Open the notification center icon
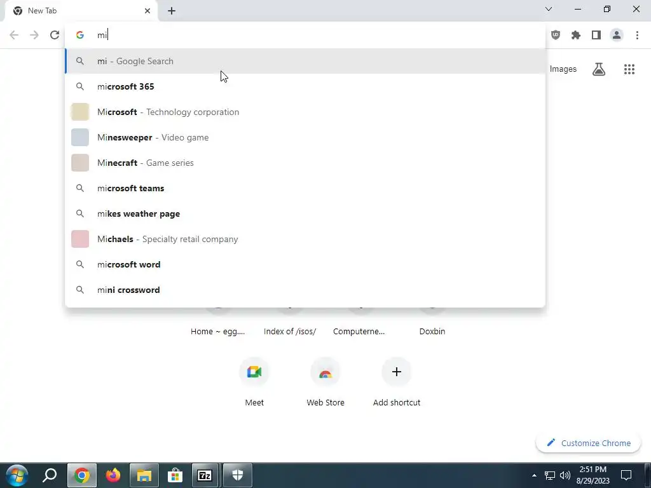Image resolution: width=651 pixels, height=488 pixels. pyautogui.click(x=626, y=475)
